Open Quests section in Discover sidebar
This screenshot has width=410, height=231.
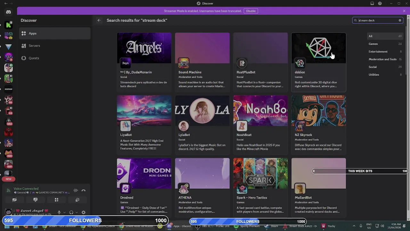[x=55, y=58]
